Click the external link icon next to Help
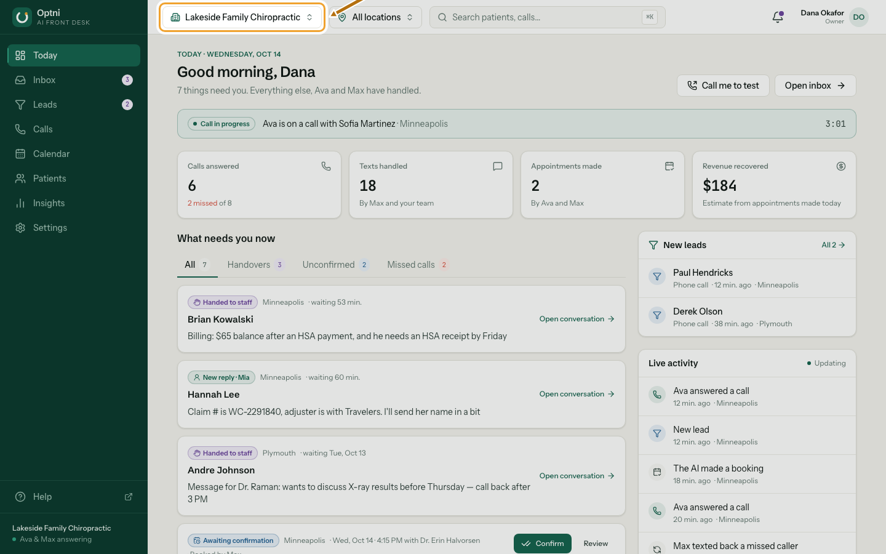This screenshot has height=554, width=886. click(129, 497)
